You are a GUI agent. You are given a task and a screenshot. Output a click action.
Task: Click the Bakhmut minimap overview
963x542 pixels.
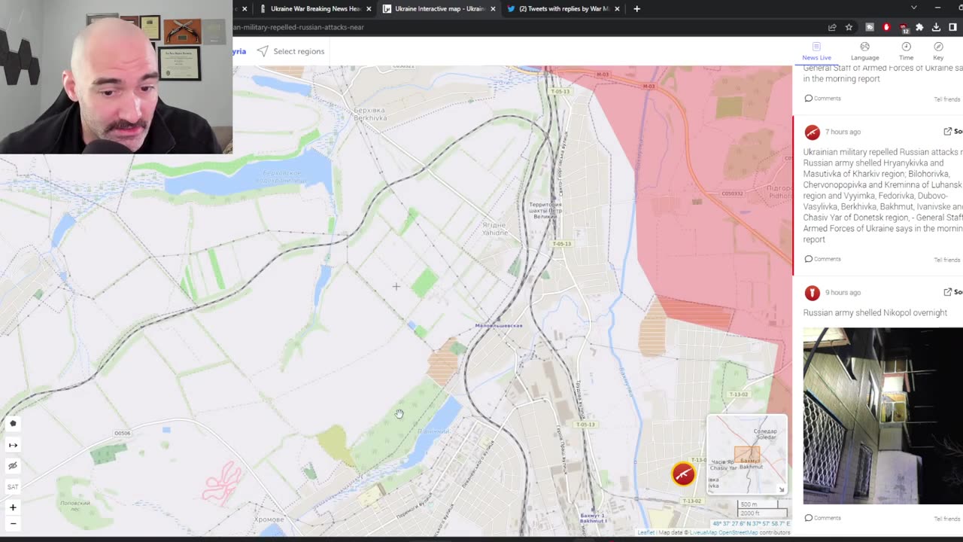(x=746, y=454)
